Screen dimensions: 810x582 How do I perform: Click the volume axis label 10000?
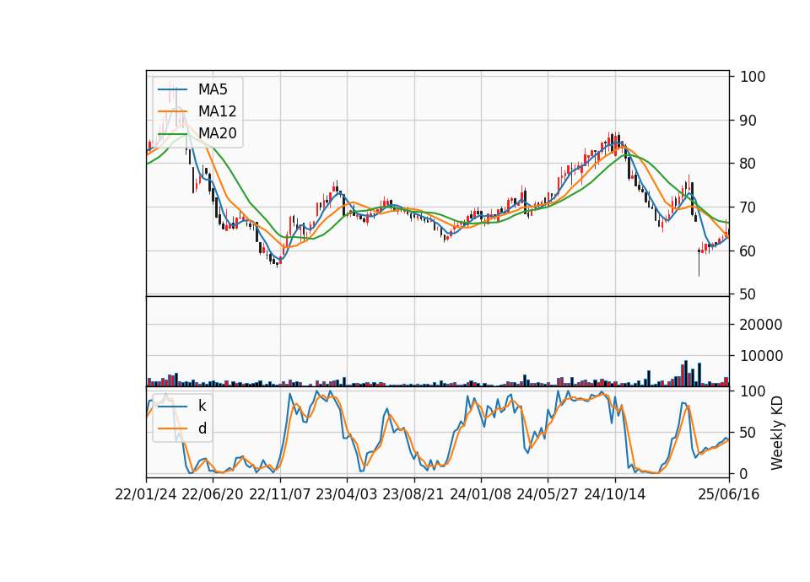(761, 356)
